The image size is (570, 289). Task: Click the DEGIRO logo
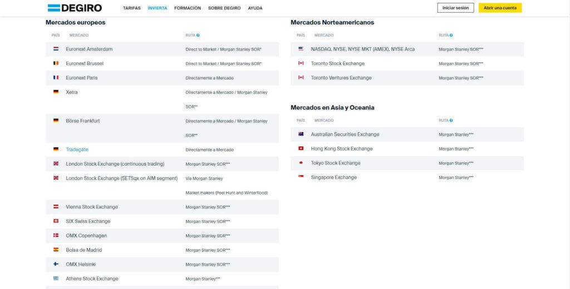pyautogui.click(x=75, y=8)
